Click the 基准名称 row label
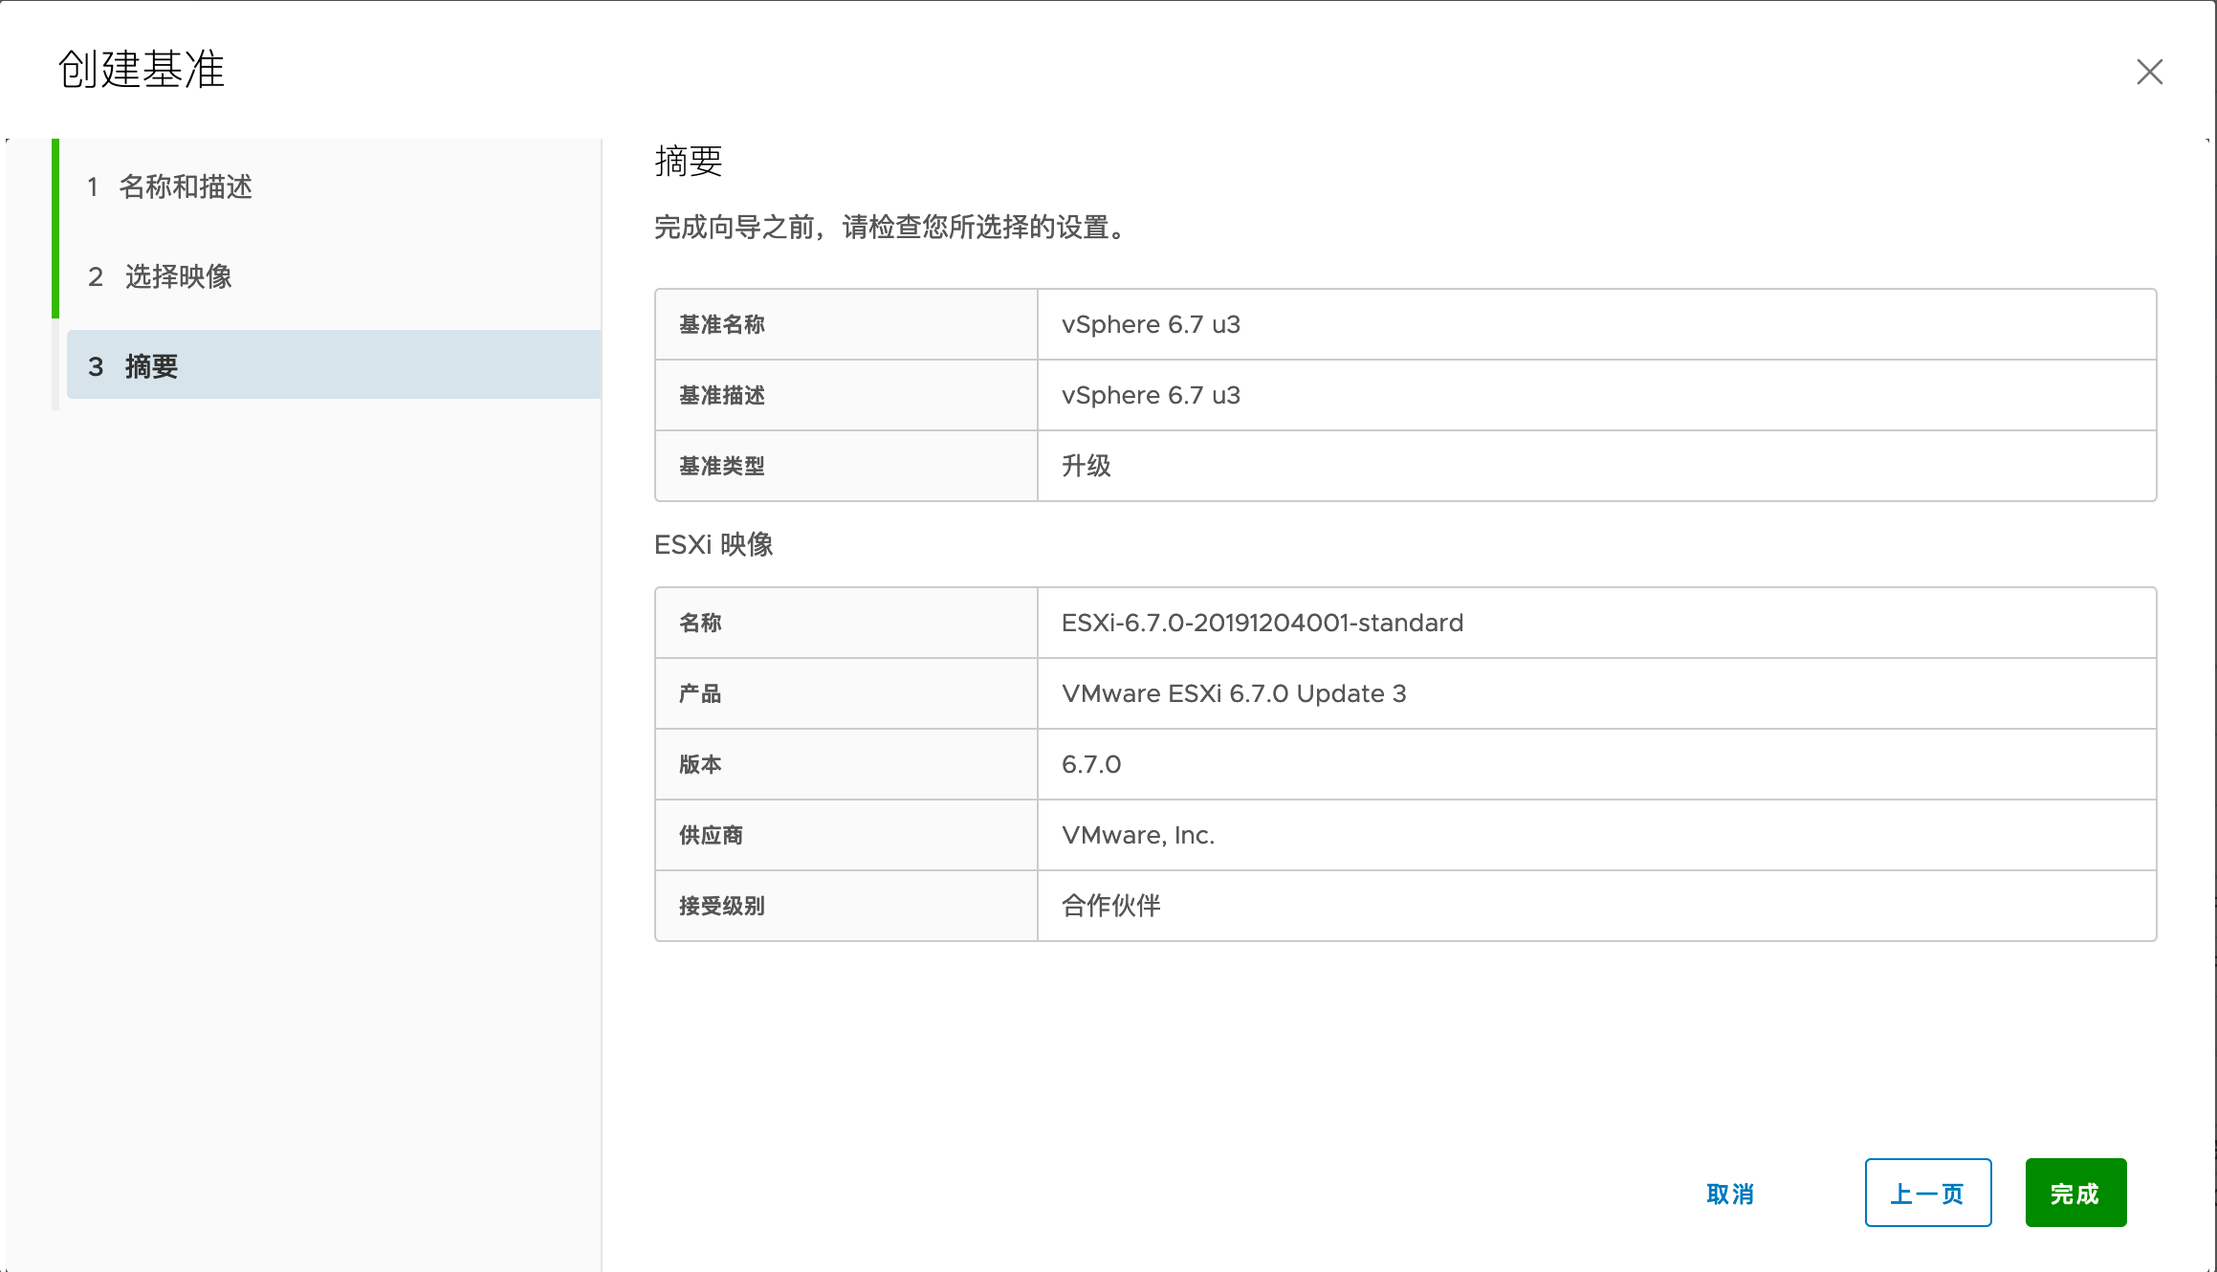2217x1272 pixels. (x=721, y=324)
